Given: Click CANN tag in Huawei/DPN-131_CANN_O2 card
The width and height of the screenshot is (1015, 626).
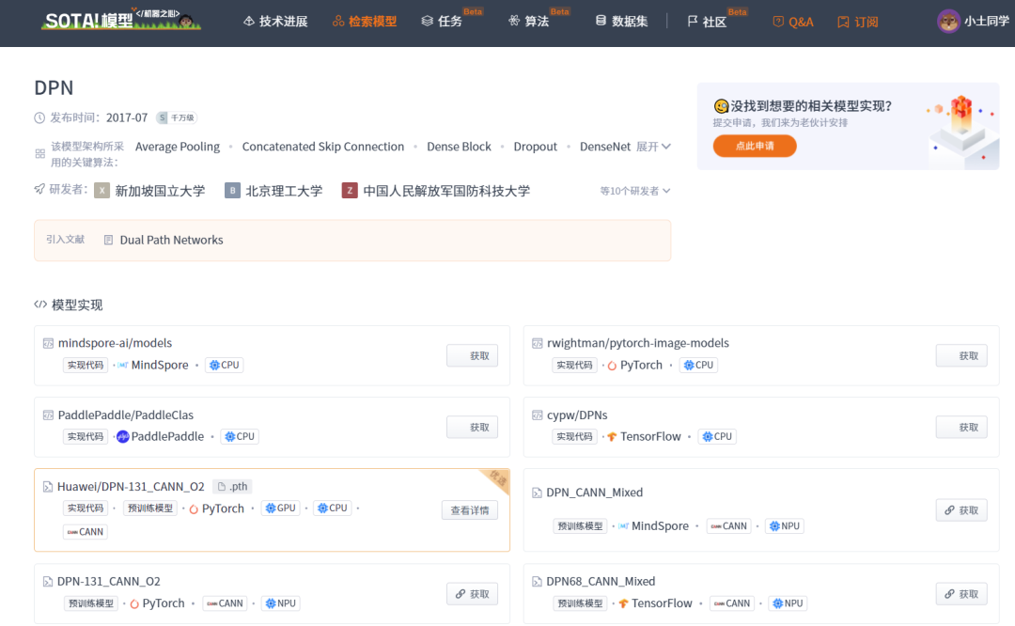Looking at the screenshot, I should pyautogui.click(x=86, y=531).
